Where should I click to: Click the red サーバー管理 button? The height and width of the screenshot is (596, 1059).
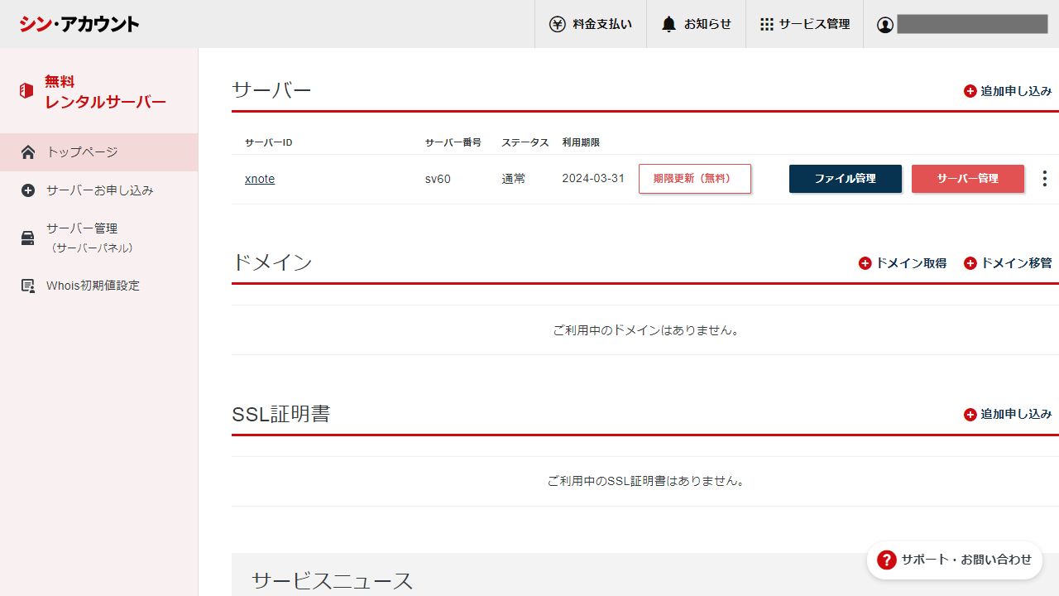(968, 178)
